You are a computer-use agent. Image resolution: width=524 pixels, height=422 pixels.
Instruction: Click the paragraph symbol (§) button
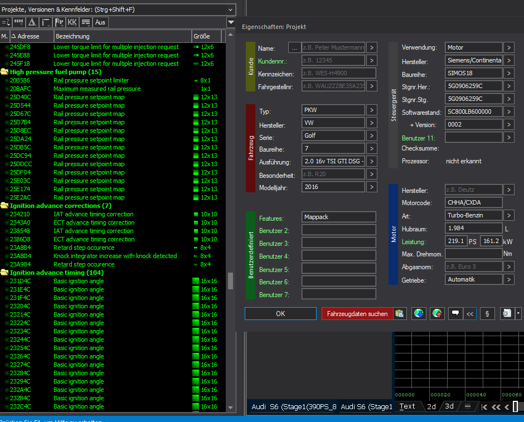tap(487, 314)
